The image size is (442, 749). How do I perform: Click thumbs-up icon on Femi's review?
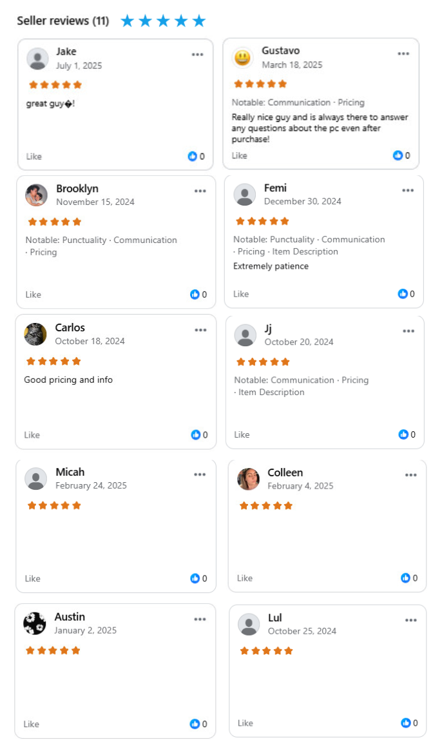403,294
